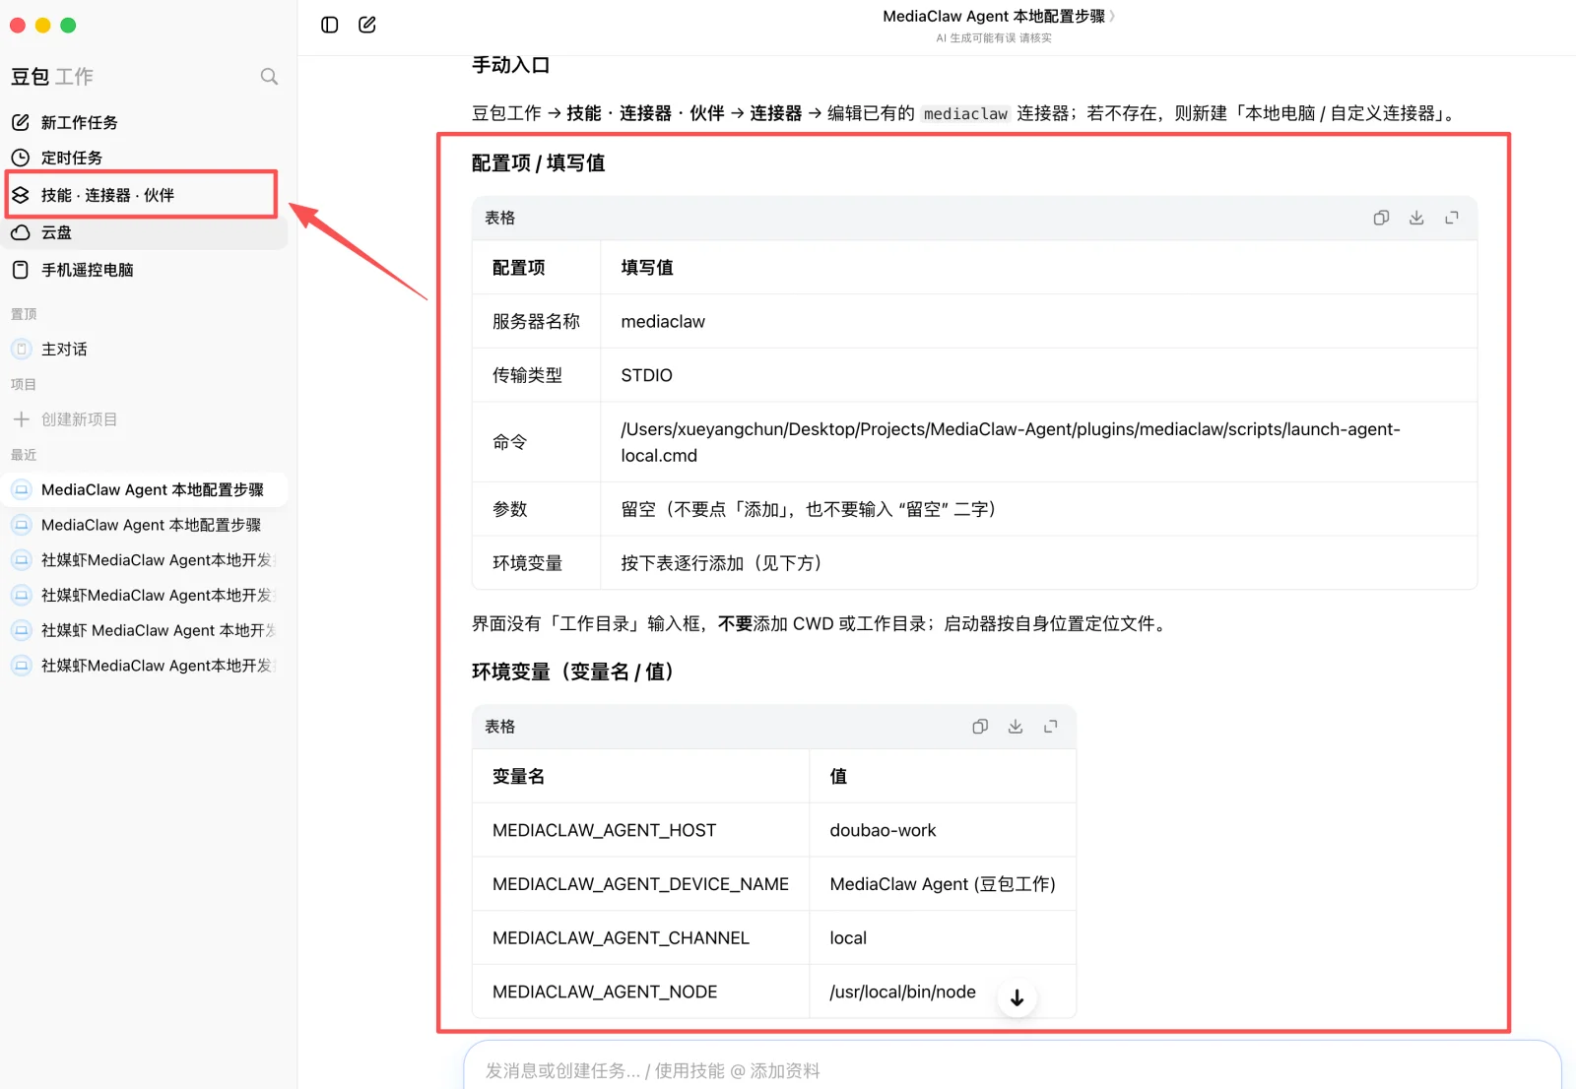Copy the 变量名 environment table

click(980, 727)
